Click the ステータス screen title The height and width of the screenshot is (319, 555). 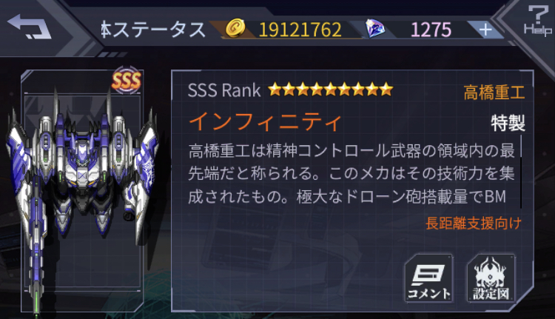point(153,30)
